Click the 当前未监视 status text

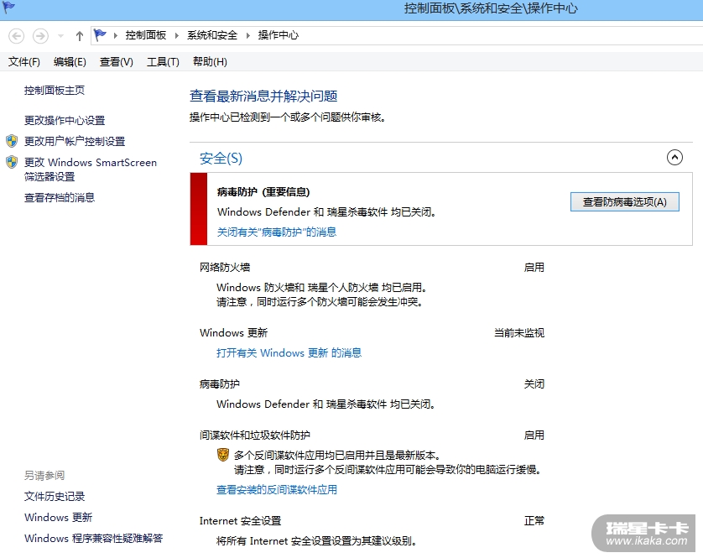point(519,333)
